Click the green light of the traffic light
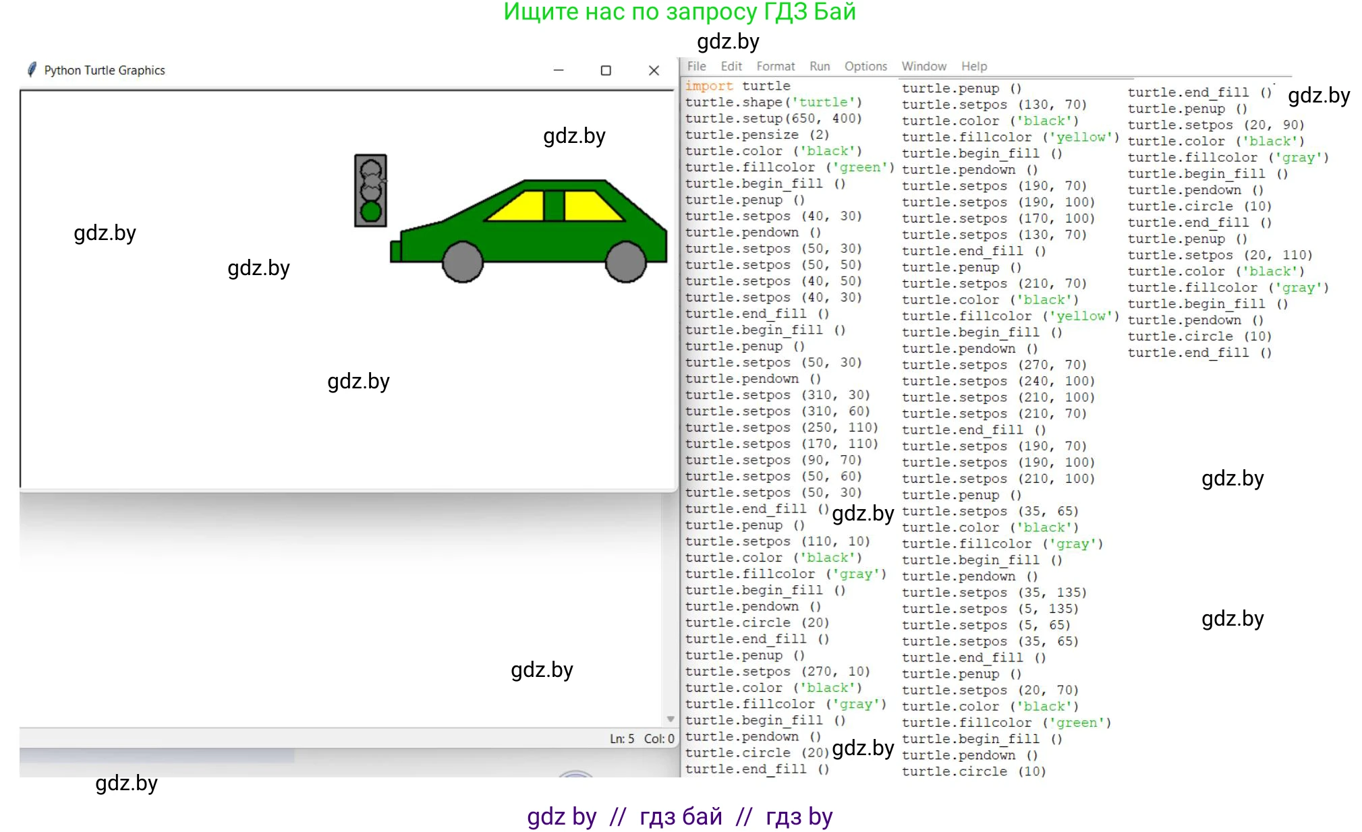Screen dimensions: 1362x832 tap(370, 212)
